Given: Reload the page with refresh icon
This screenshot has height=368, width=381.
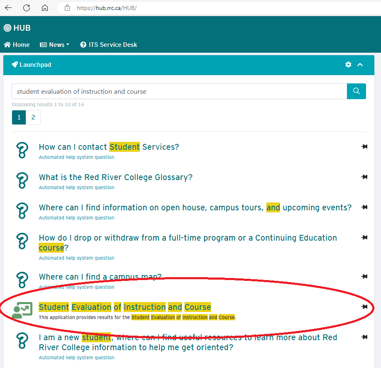Looking at the screenshot, I should coord(27,8).
